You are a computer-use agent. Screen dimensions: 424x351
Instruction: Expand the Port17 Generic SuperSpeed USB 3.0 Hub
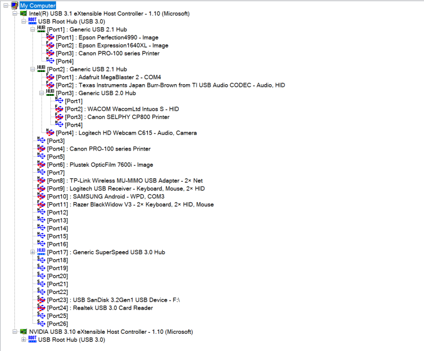(33, 252)
